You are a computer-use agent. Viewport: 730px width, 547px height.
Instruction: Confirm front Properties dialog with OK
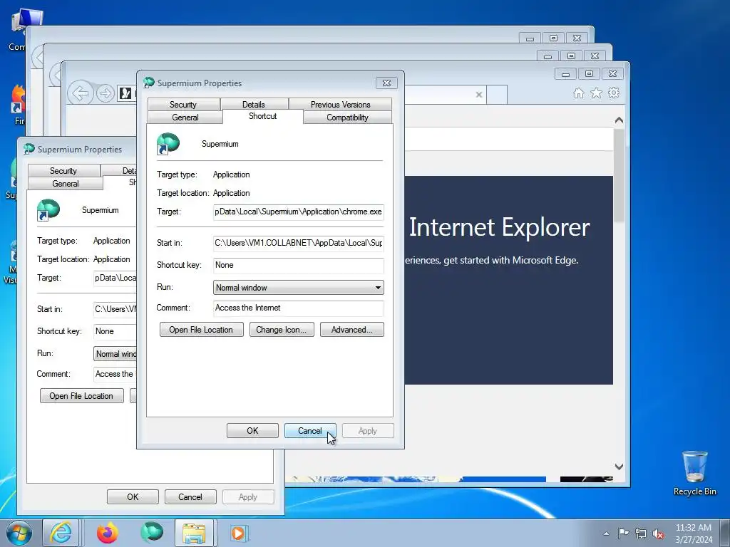252,431
